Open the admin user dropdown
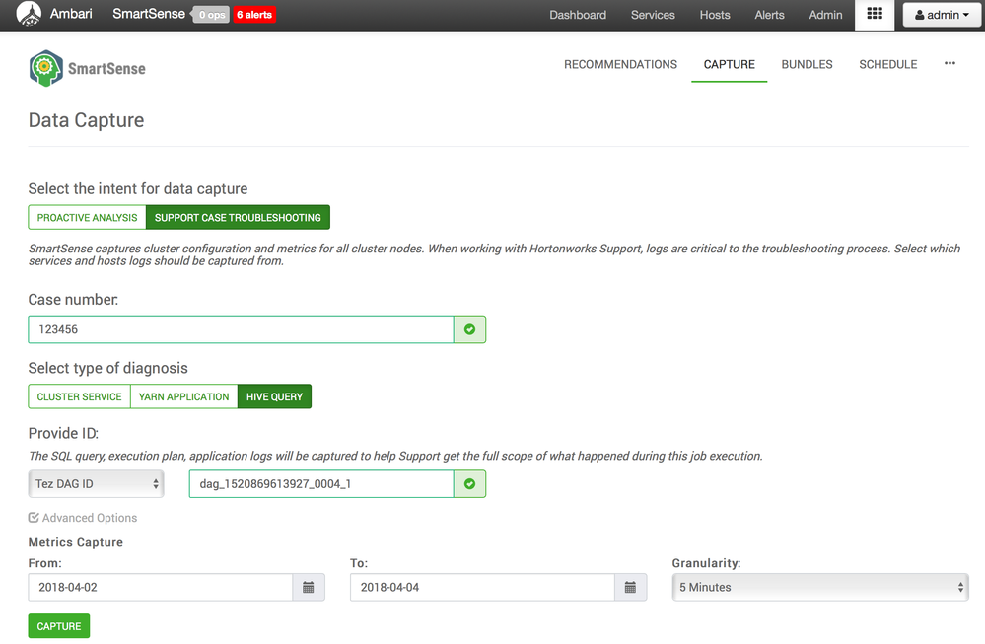 point(942,15)
